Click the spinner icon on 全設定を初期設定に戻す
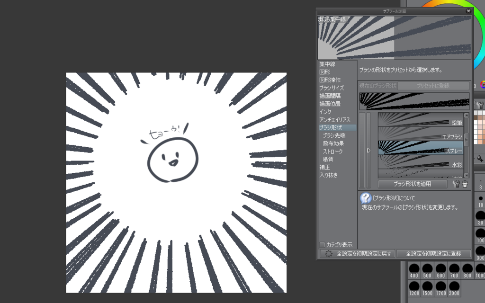 pos(329,254)
